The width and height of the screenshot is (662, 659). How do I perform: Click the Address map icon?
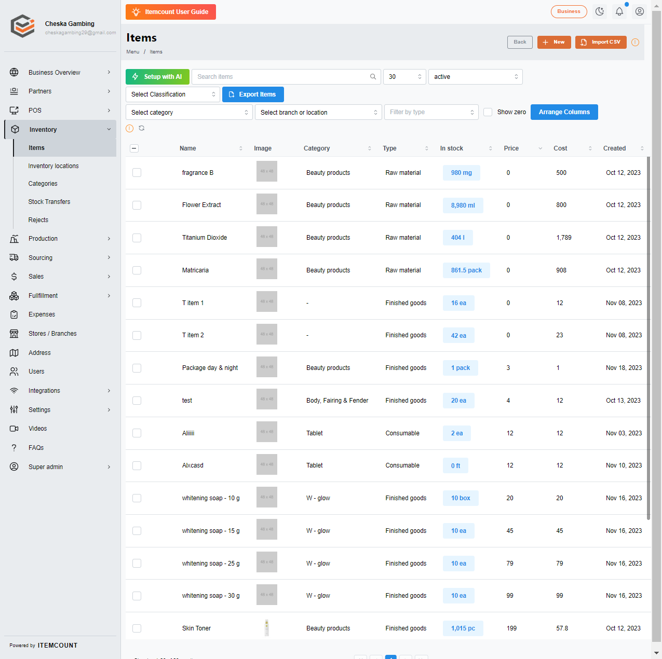point(14,353)
